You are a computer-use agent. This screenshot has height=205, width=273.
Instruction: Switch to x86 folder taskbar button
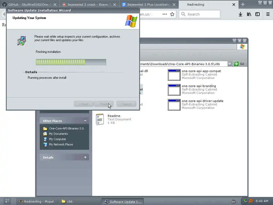[x=80, y=202]
